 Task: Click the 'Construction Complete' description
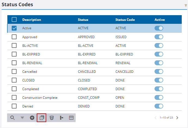coord(40,98)
